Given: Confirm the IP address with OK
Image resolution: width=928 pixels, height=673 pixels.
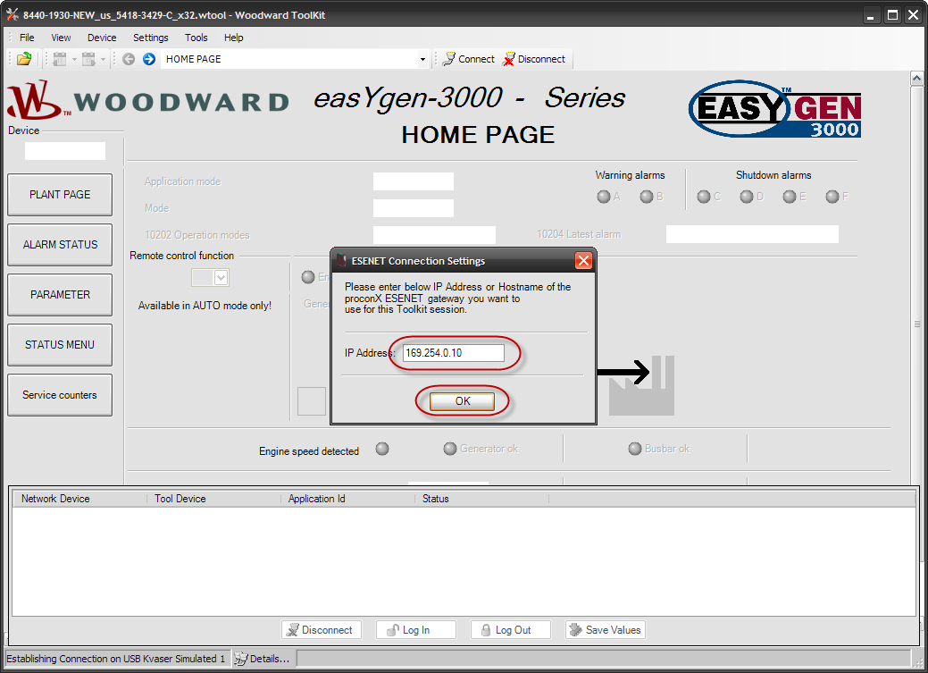Looking at the screenshot, I should click(463, 401).
